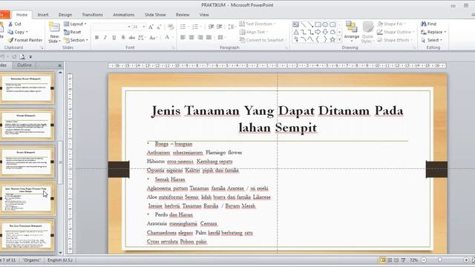Select the Oval shape in gallery
Screen dimensions: 475x267
[325, 24]
